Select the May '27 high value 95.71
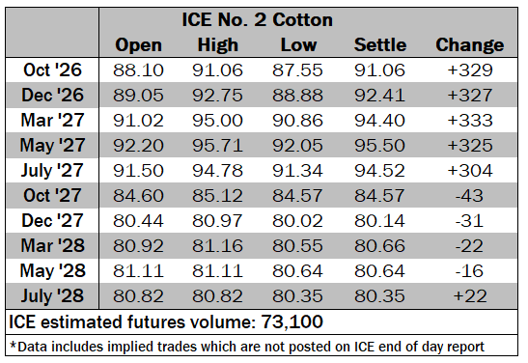Image resolution: width=528 pixels, height=363 pixels. point(217,146)
